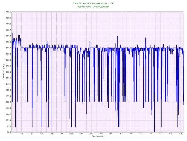Click the 1396.2 y-axis value
This screenshot has height=141, width=187.
point(8,108)
